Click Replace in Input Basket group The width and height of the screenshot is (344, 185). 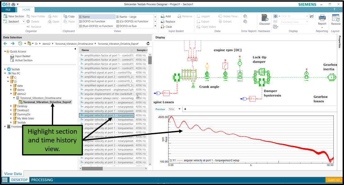(168, 21)
